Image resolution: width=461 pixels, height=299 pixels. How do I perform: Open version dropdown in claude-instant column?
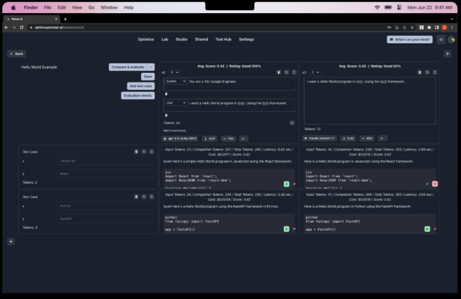coord(315,72)
